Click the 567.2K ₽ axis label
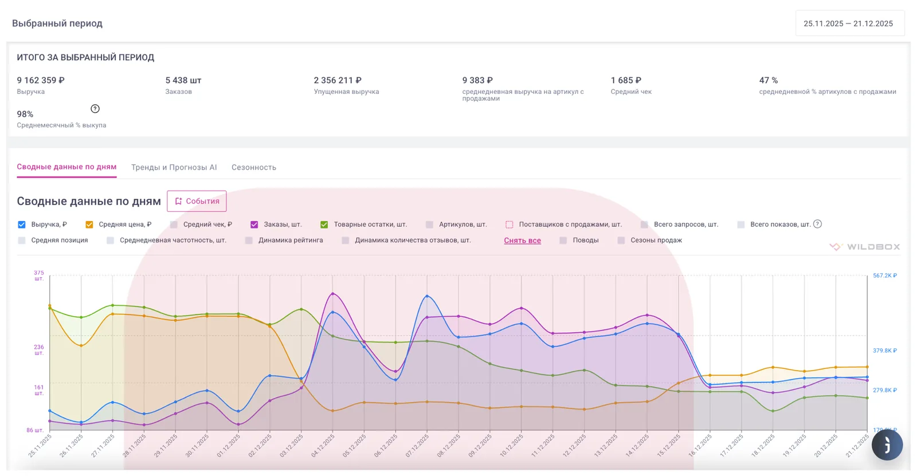 [x=885, y=276]
